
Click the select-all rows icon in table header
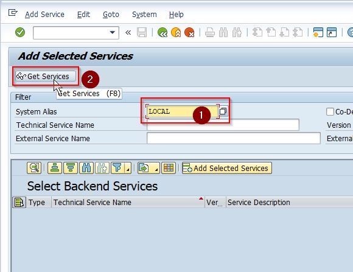coord(19,202)
